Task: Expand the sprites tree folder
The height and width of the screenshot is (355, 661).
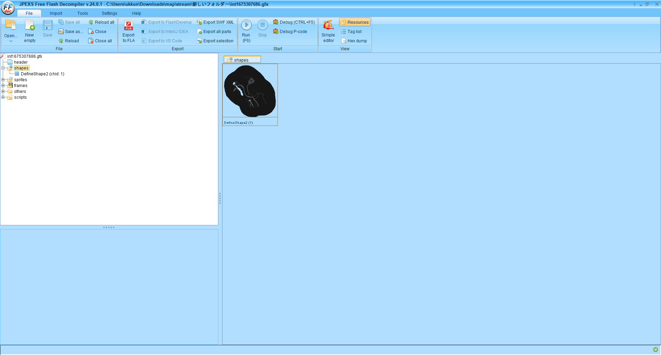Action: click(x=3, y=80)
